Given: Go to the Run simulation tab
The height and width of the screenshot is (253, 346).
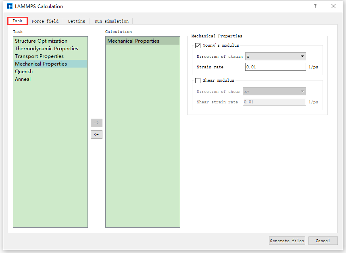Looking at the screenshot, I should [x=111, y=21].
